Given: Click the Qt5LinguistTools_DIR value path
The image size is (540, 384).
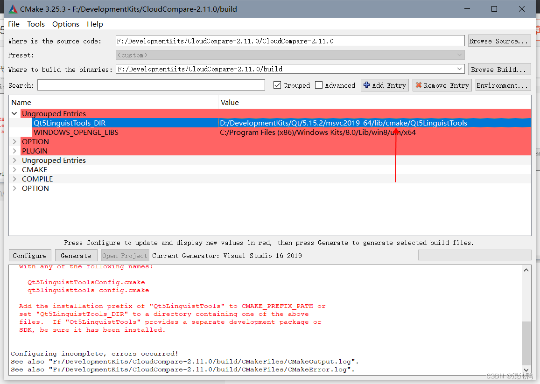Looking at the screenshot, I should (344, 123).
